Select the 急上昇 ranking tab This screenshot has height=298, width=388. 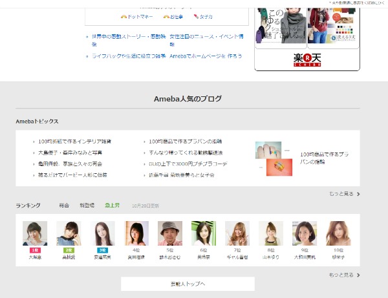pyautogui.click(x=113, y=205)
